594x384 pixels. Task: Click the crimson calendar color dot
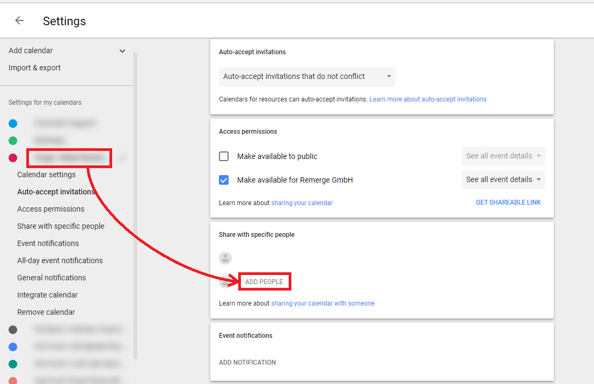[x=13, y=158]
